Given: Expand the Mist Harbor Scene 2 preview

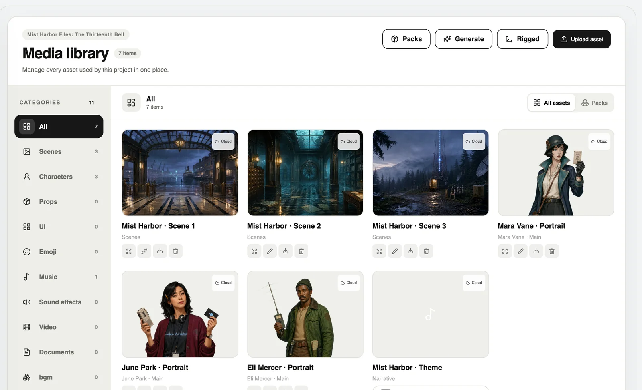Looking at the screenshot, I should (x=254, y=251).
